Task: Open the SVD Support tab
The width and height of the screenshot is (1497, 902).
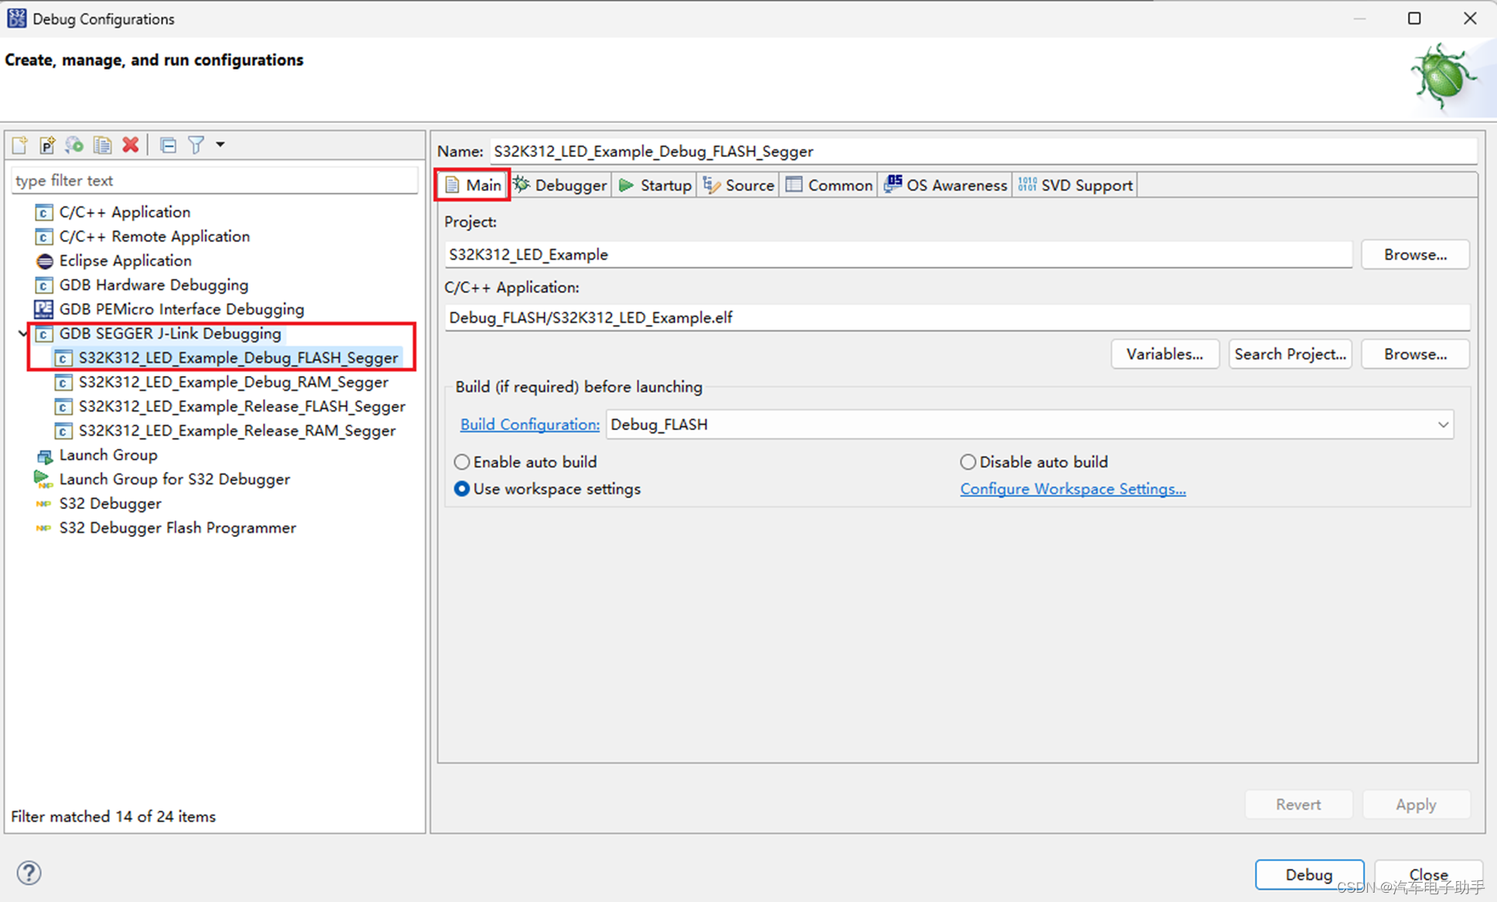Action: (1075, 186)
